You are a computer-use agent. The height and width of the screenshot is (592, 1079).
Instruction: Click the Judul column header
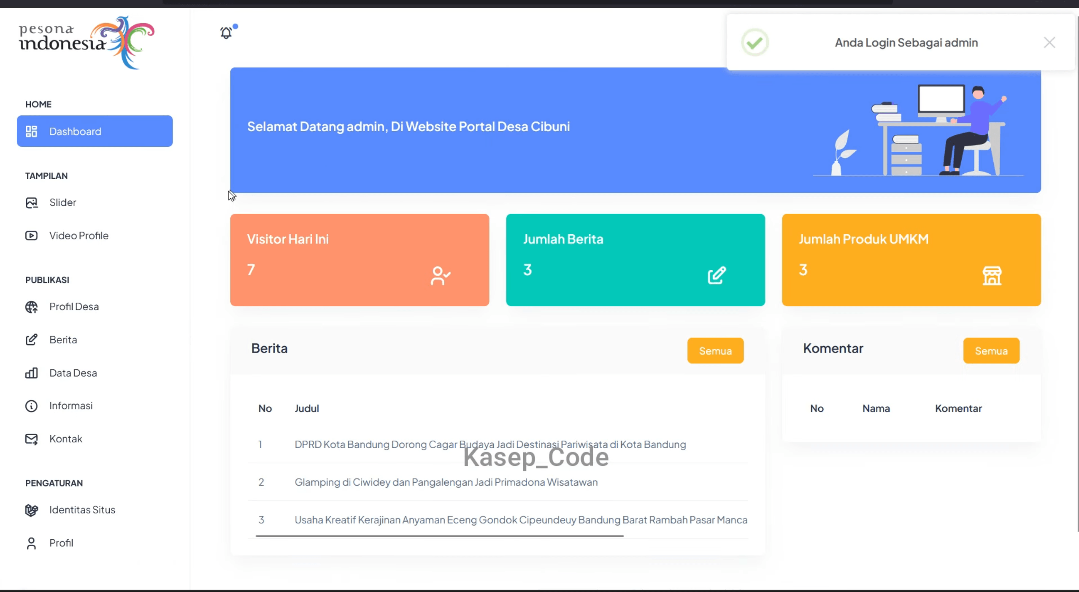(307, 409)
